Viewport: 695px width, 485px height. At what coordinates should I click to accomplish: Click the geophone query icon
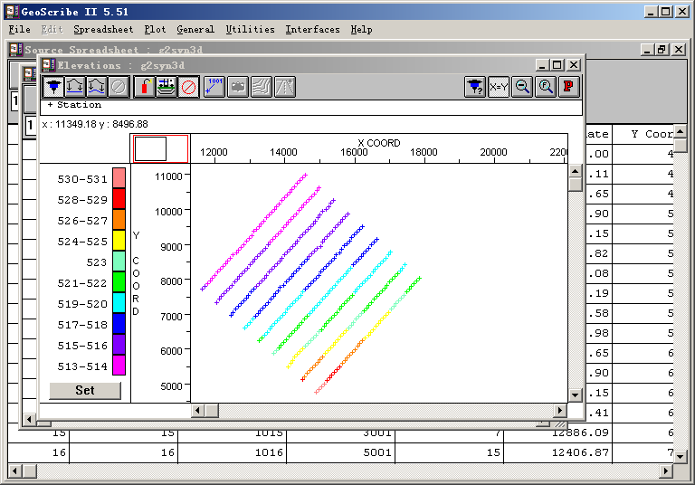point(475,87)
